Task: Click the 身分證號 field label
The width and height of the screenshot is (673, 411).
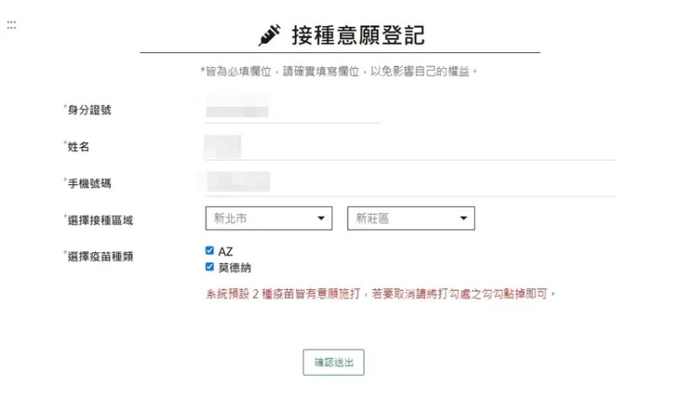Action: point(89,111)
